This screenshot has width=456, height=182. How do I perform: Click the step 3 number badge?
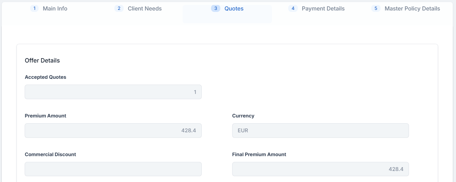(216, 8)
